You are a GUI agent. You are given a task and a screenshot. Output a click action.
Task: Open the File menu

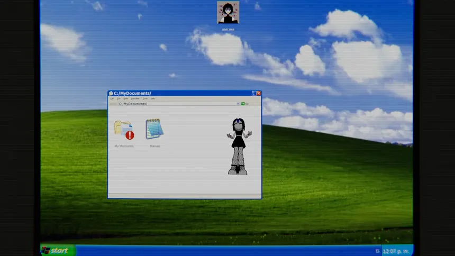point(112,99)
